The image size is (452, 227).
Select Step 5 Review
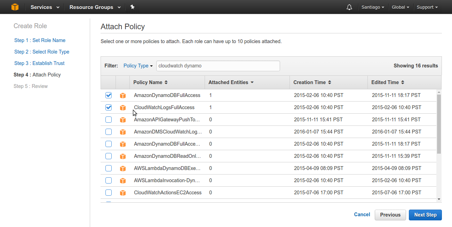point(31,86)
